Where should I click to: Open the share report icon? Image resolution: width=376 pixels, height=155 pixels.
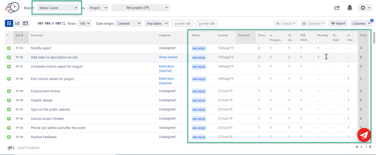(337, 8)
